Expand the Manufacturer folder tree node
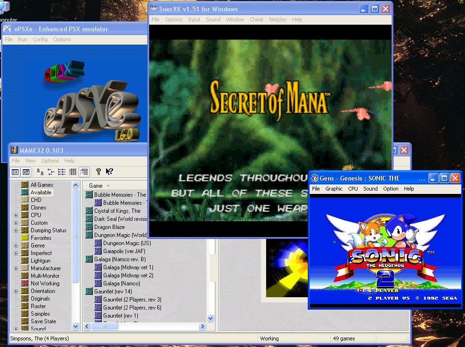This screenshot has height=347, width=465. click(x=16, y=268)
